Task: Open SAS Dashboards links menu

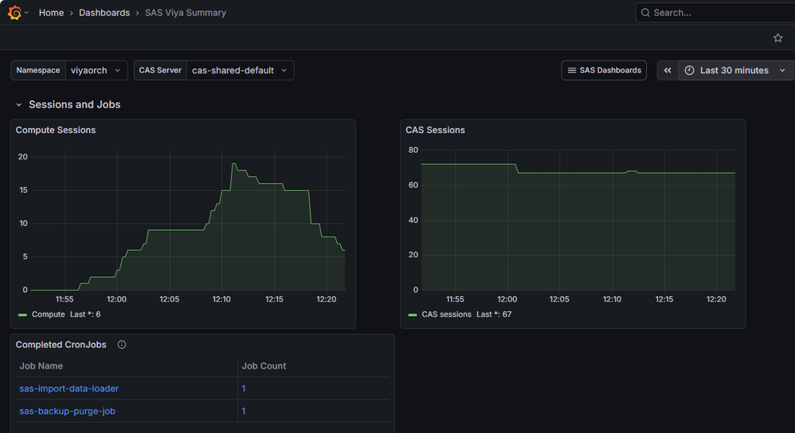Action: [604, 70]
